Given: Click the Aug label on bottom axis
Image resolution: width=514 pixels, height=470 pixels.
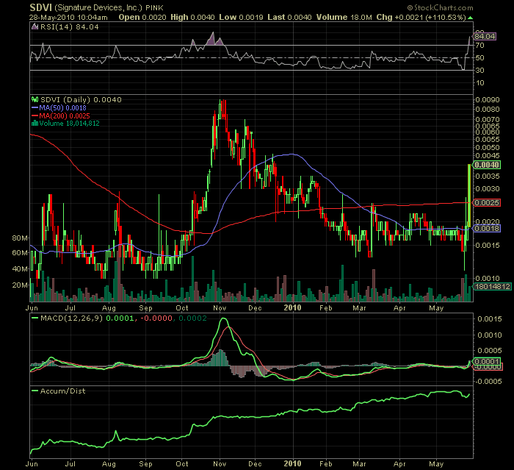Looking at the screenshot, I should (x=109, y=464).
